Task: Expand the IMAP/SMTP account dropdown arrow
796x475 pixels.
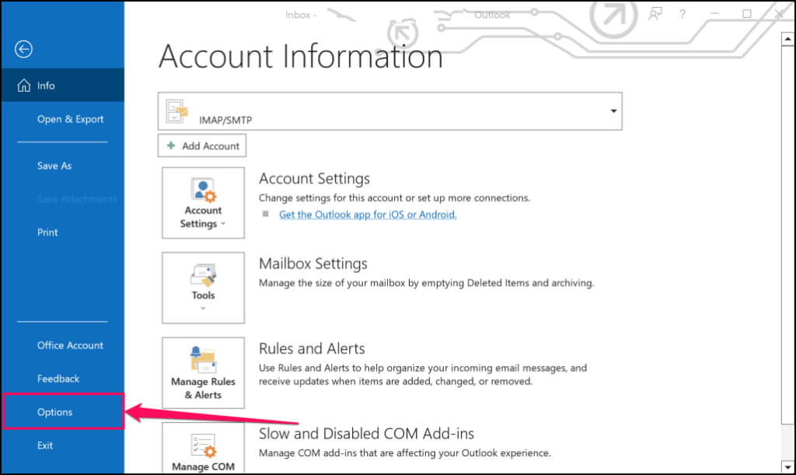Action: tap(613, 111)
